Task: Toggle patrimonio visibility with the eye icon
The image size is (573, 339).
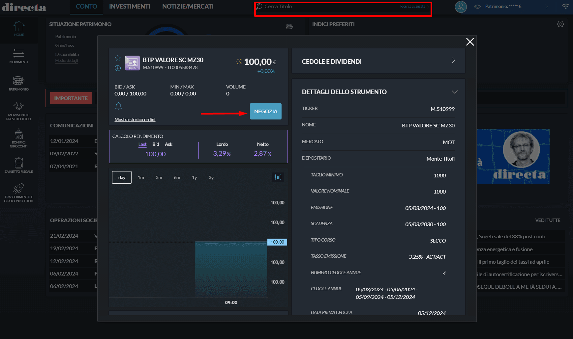Action: 477,6
